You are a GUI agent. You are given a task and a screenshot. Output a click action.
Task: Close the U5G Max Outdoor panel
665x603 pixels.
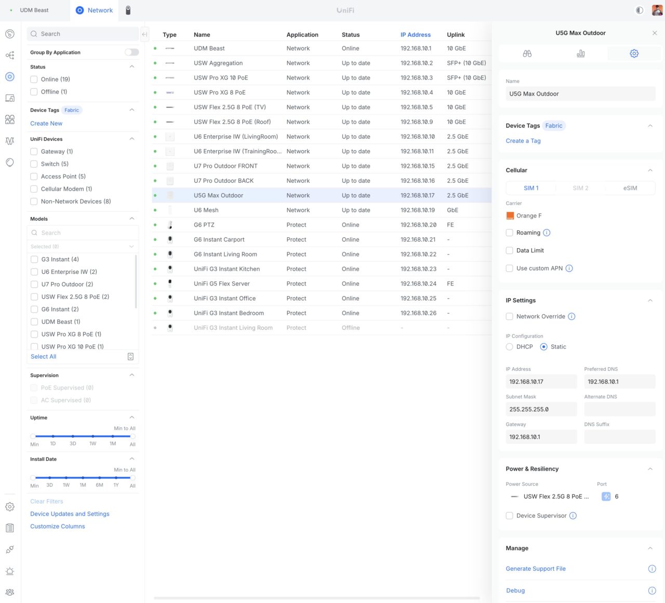[x=655, y=33]
